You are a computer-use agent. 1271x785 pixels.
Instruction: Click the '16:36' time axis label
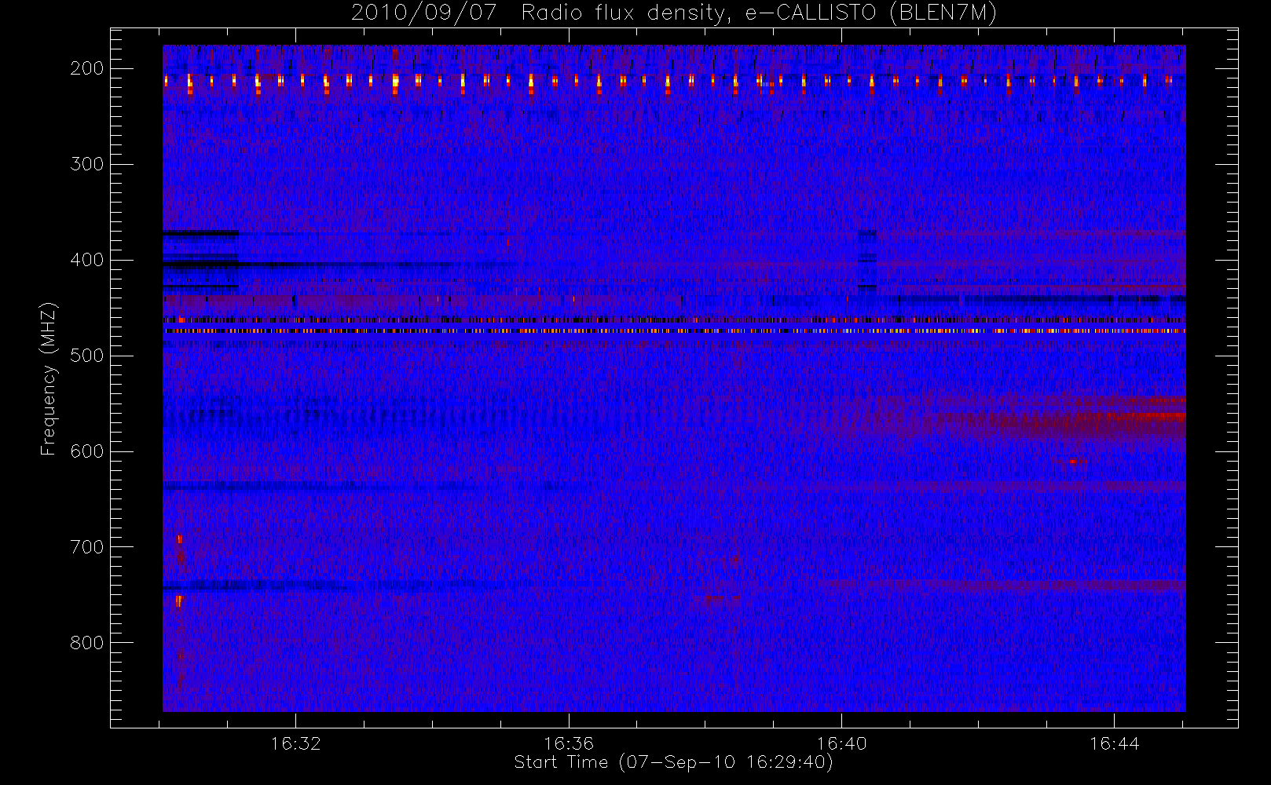pyautogui.click(x=569, y=743)
